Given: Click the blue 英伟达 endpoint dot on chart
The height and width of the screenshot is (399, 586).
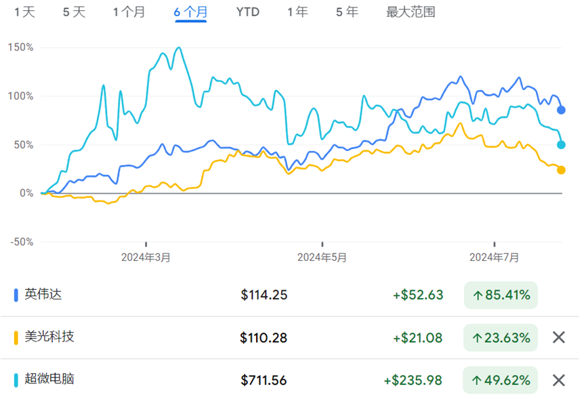Looking at the screenshot, I should coord(561,110).
